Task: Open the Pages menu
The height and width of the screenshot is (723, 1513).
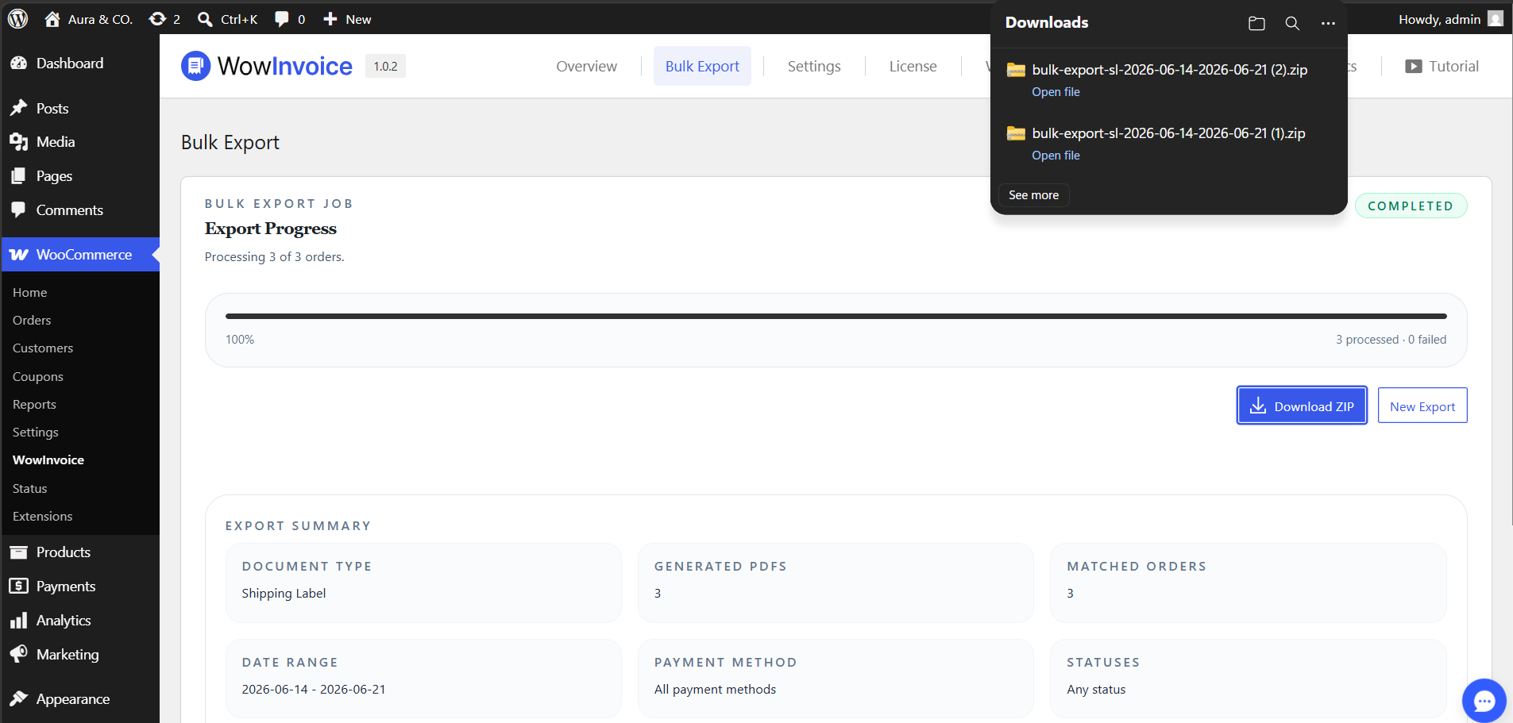Action: pyautogui.click(x=80, y=176)
